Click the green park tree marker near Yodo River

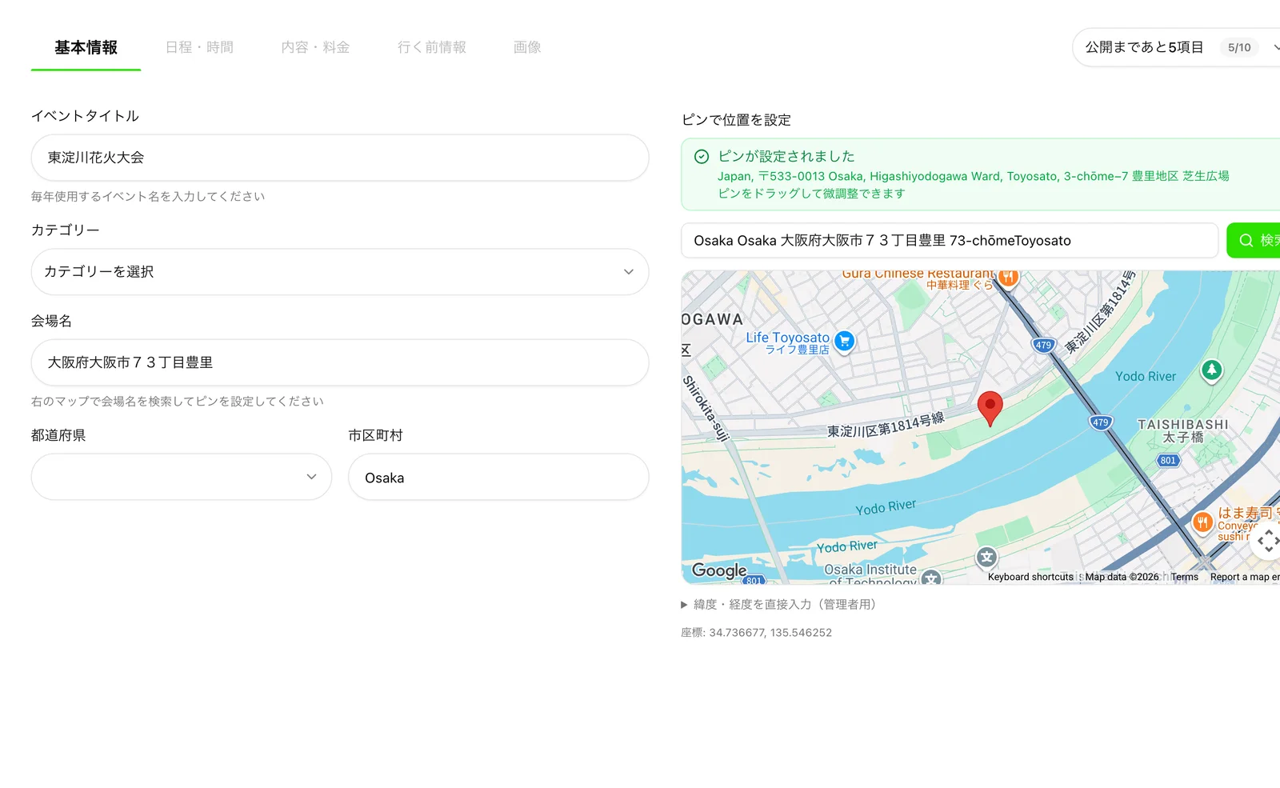tap(1212, 370)
